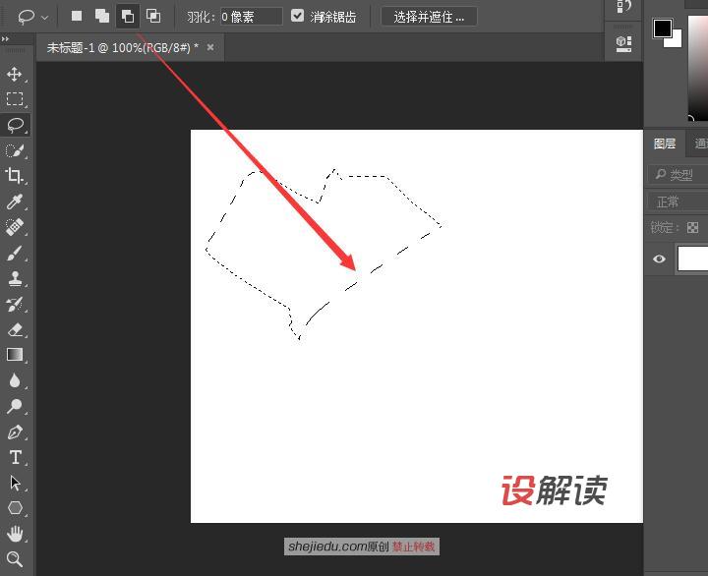Open the history panel icon in dock
This screenshot has height=576, width=708.
(x=623, y=6)
